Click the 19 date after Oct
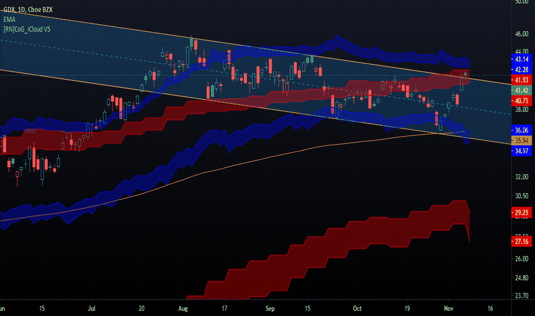Screen dimensions: 535x316 pos(407,309)
